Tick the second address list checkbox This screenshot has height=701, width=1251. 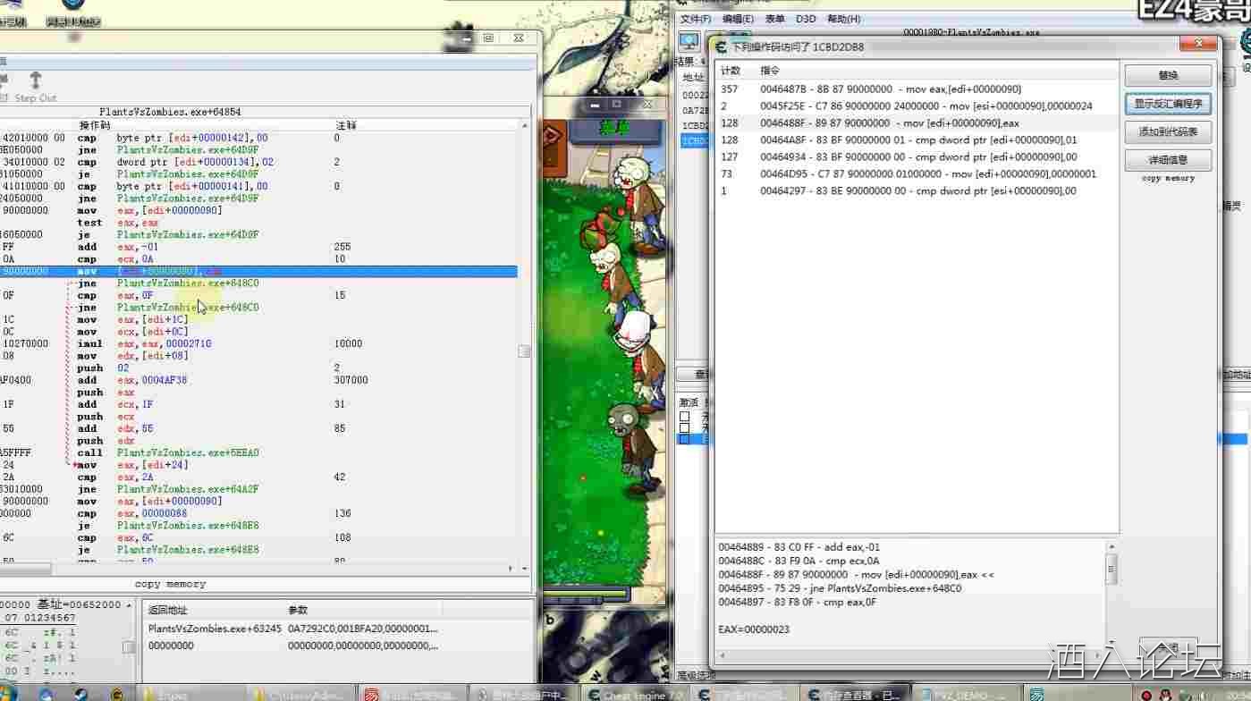[684, 428]
